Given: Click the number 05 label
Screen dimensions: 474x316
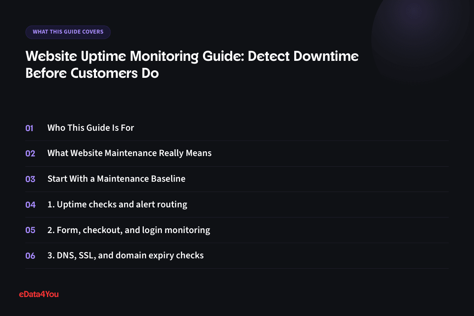Looking at the screenshot, I should (x=30, y=230).
